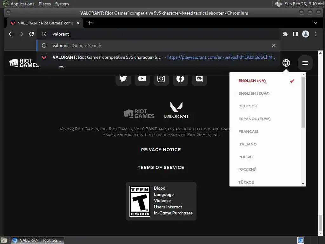325x244 pixels.
Task: Click the page scrollbar thumb
Action: (x=321, y=223)
